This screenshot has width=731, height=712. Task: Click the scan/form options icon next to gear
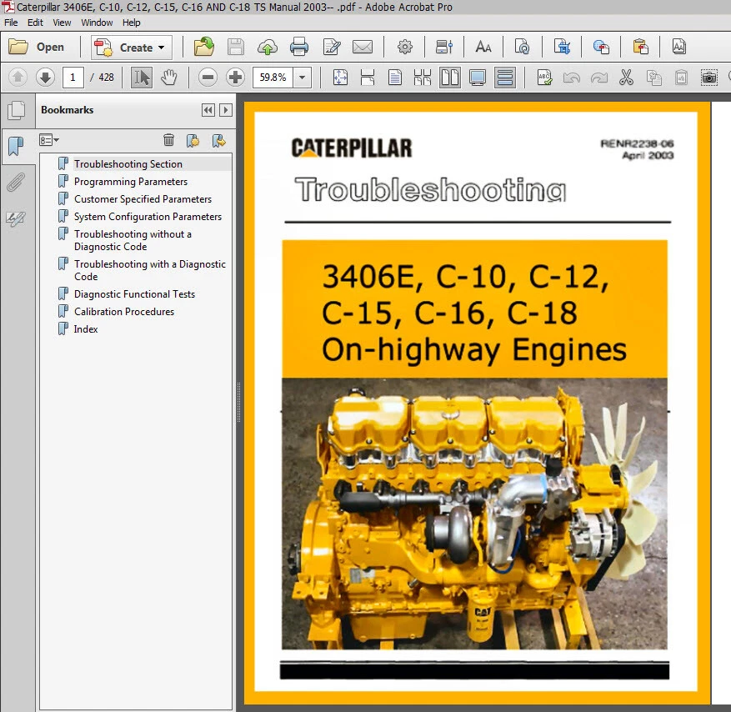tap(443, 47)
